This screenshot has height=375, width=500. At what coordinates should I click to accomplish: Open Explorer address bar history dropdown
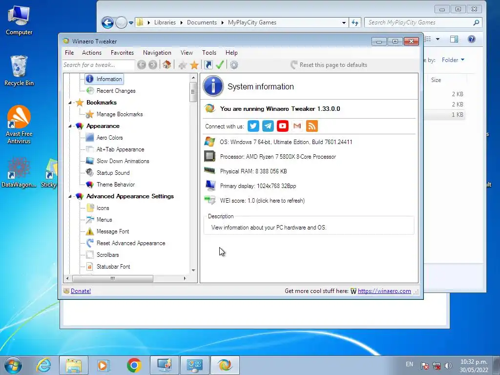coord(344,22)
